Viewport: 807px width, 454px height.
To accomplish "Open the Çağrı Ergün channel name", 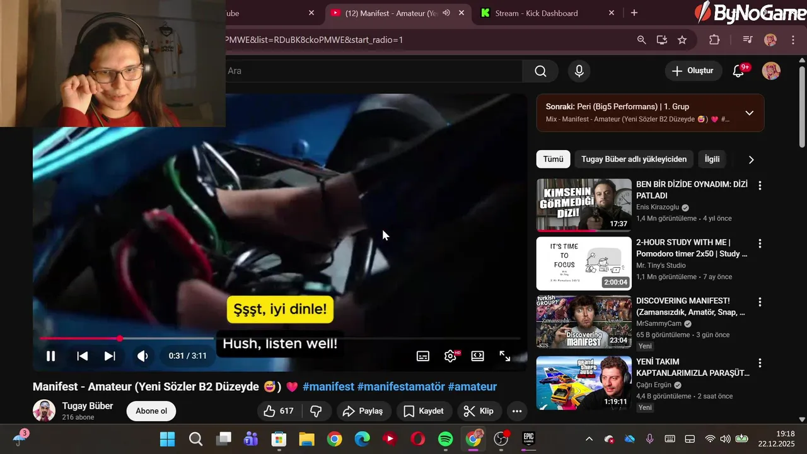I will click(x=654, y=385).
